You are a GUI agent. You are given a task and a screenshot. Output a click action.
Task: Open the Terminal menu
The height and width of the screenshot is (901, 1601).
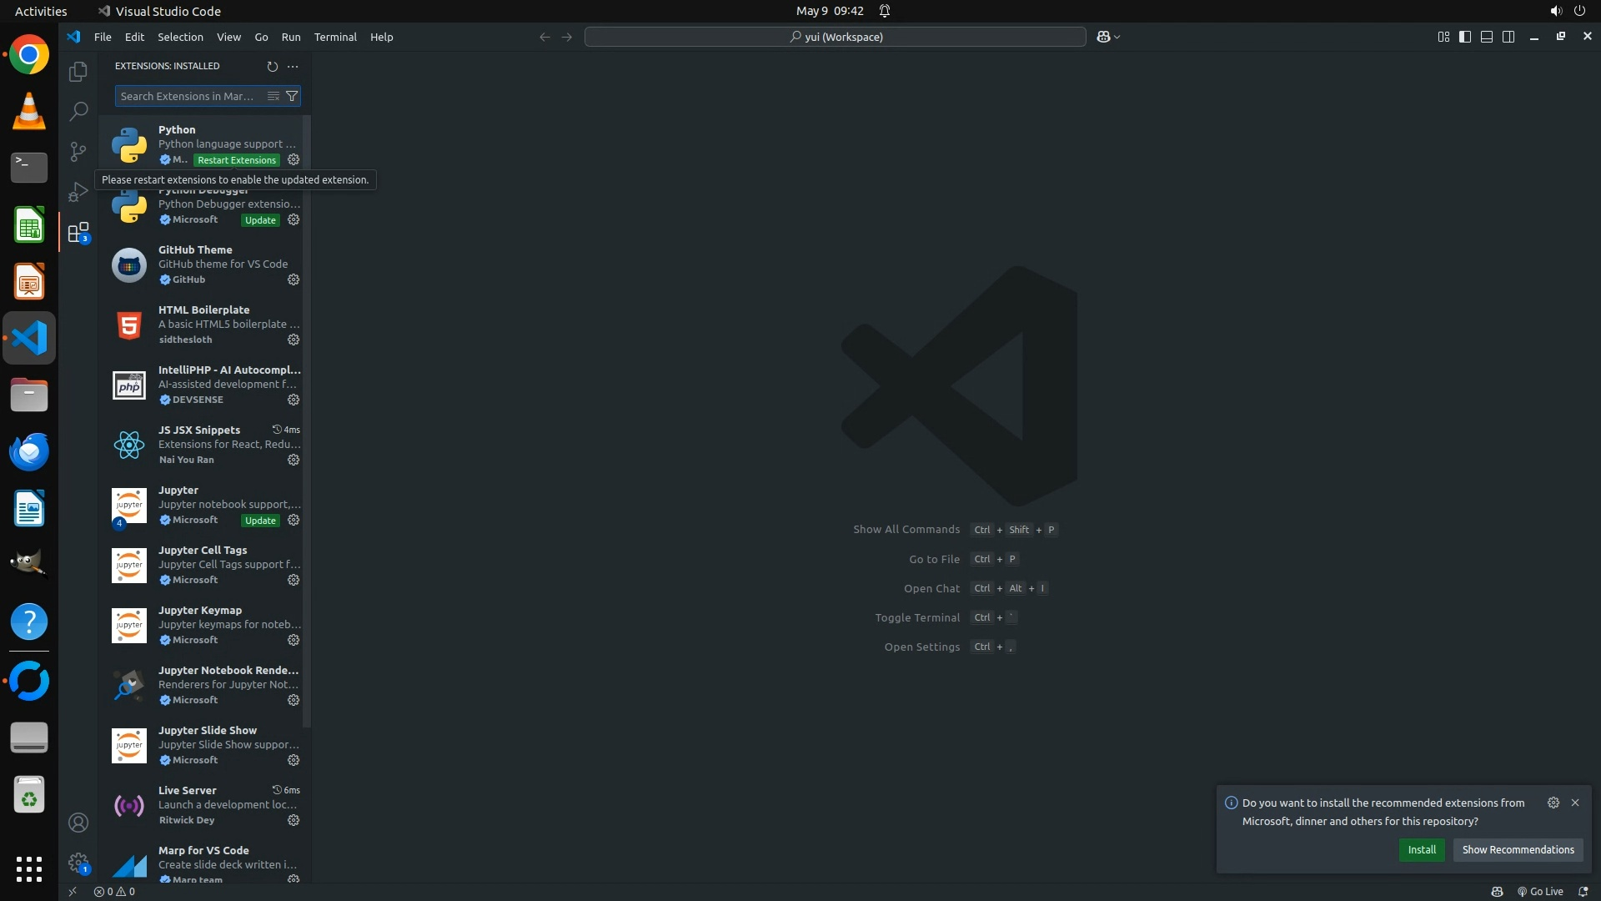(x=335, y=37)
